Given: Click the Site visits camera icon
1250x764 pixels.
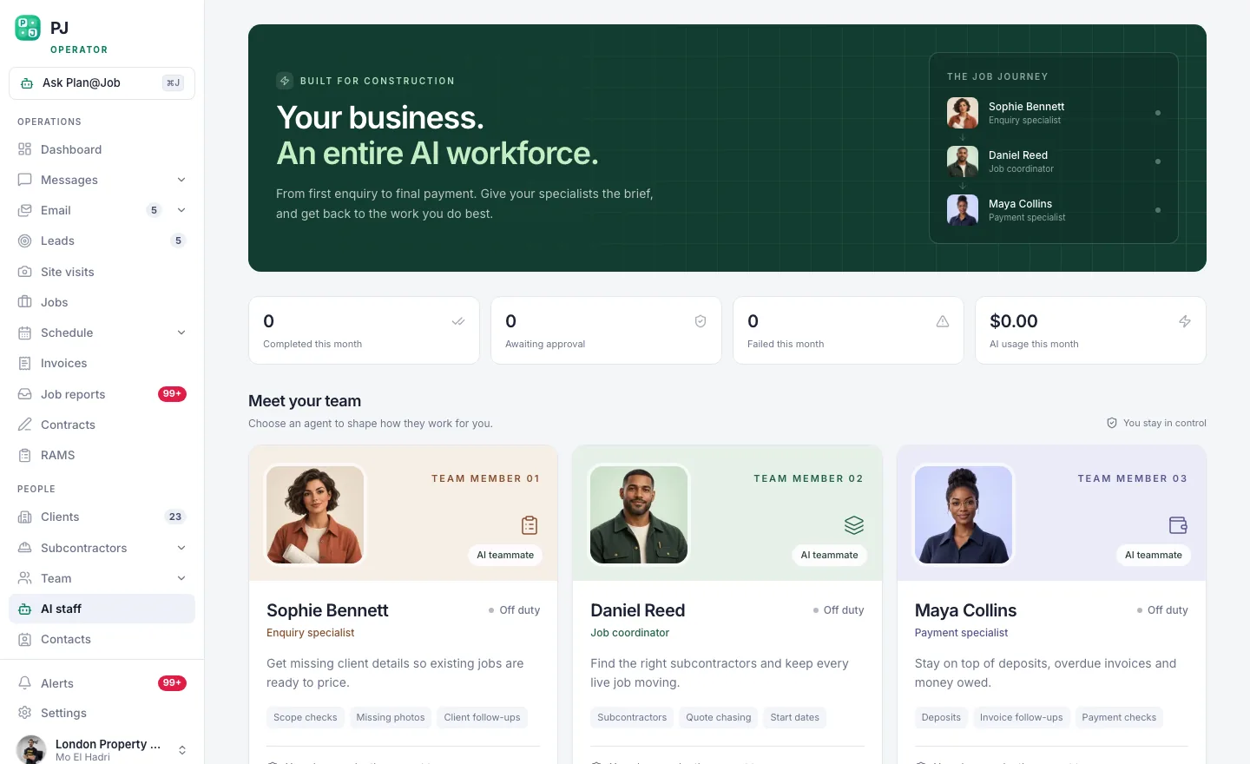Looking at the screenshot, I should (24, 272).
